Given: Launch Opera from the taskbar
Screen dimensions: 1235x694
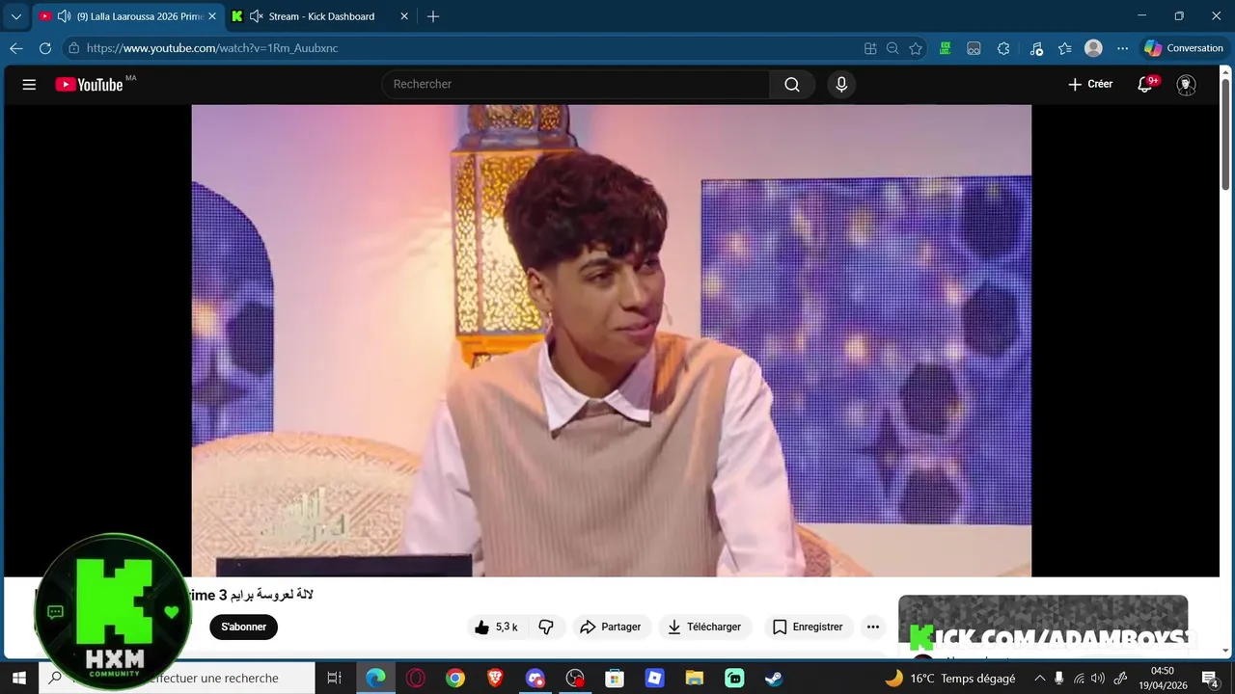Looking at the screenshot, I should tap(416, 679).
